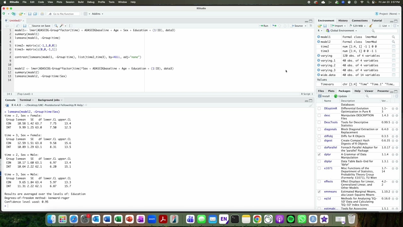
Task: Check the diagonals package checkbox
Action: pyautogui.click(x=319, y=130)
